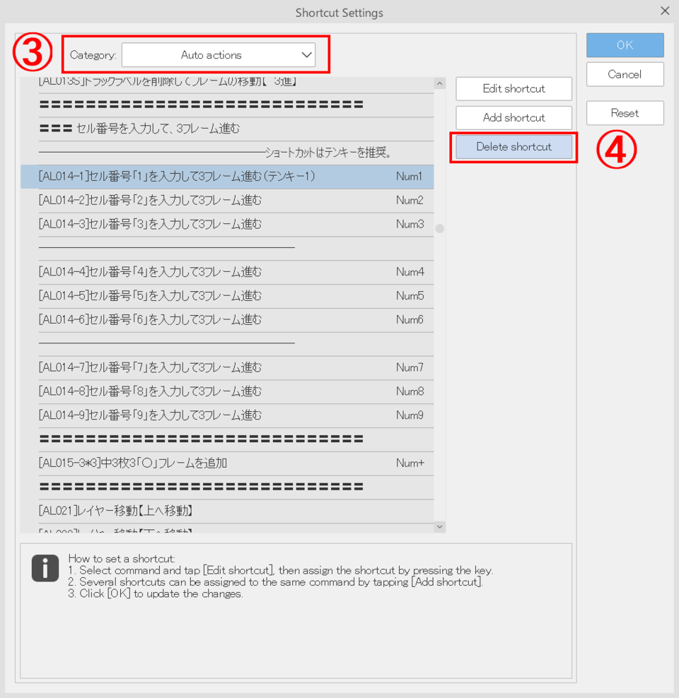Click the Add shortcut button

[513, 117]
